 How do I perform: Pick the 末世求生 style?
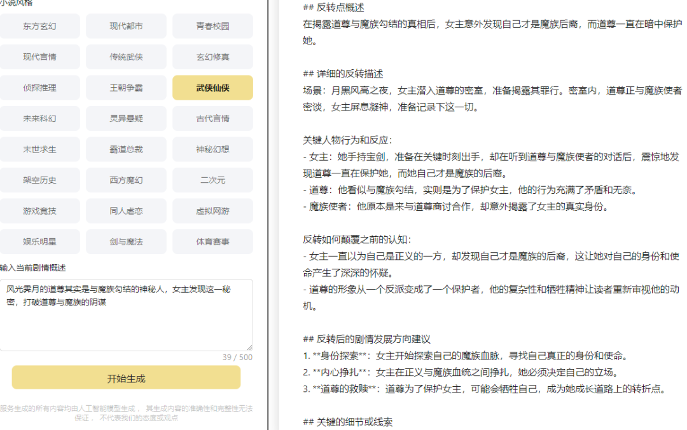pyautogui.click(x=41, y=149)
